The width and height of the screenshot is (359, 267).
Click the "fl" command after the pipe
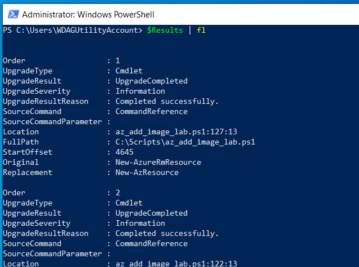click(x=201, y=30)
